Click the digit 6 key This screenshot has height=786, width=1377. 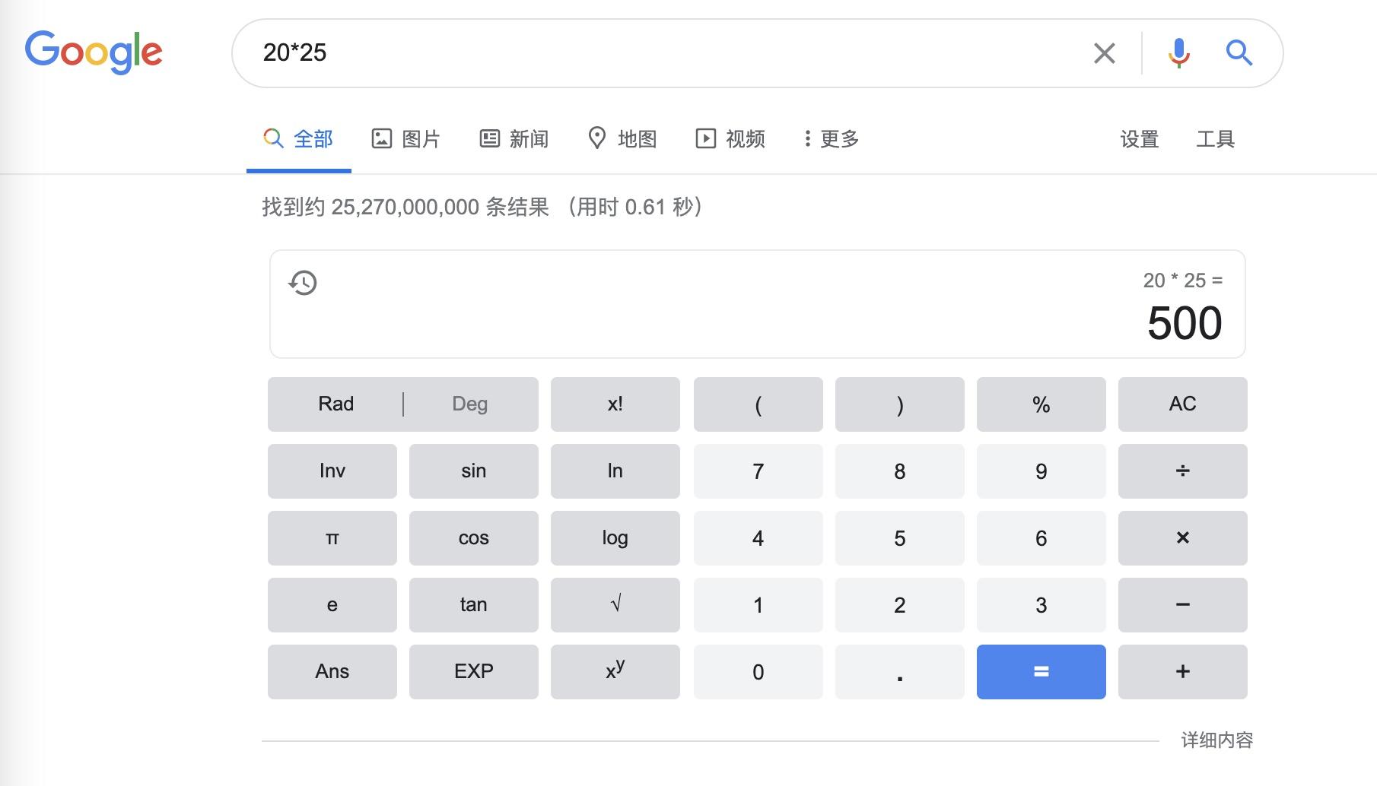pyautogui.click(x=1041, y=538)
